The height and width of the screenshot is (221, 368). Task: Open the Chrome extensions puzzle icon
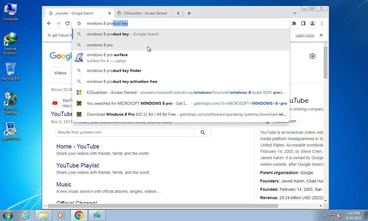(294, 23)
